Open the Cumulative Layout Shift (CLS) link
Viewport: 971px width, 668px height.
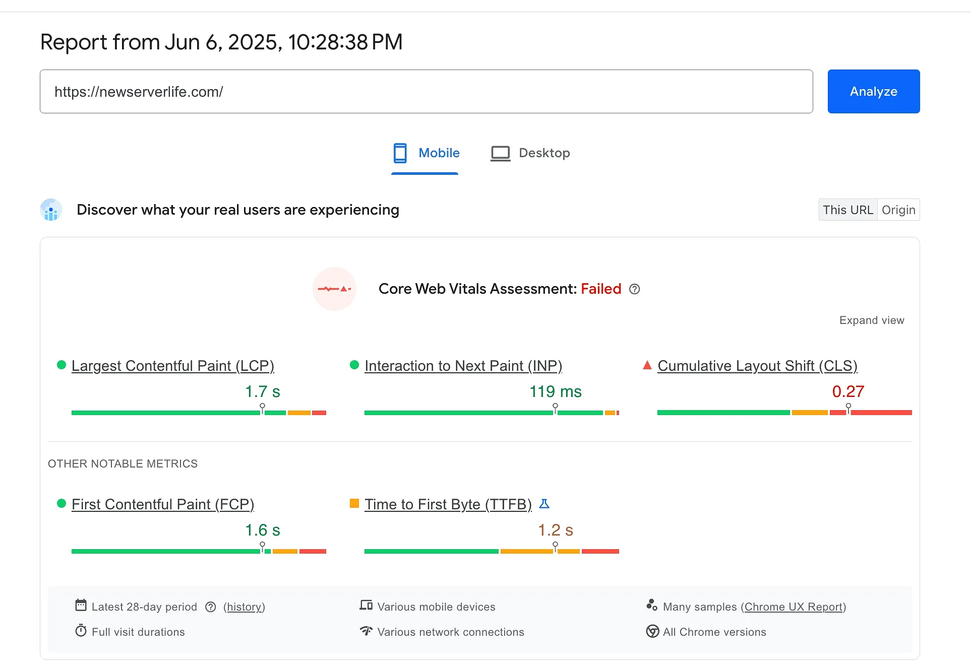757,366
